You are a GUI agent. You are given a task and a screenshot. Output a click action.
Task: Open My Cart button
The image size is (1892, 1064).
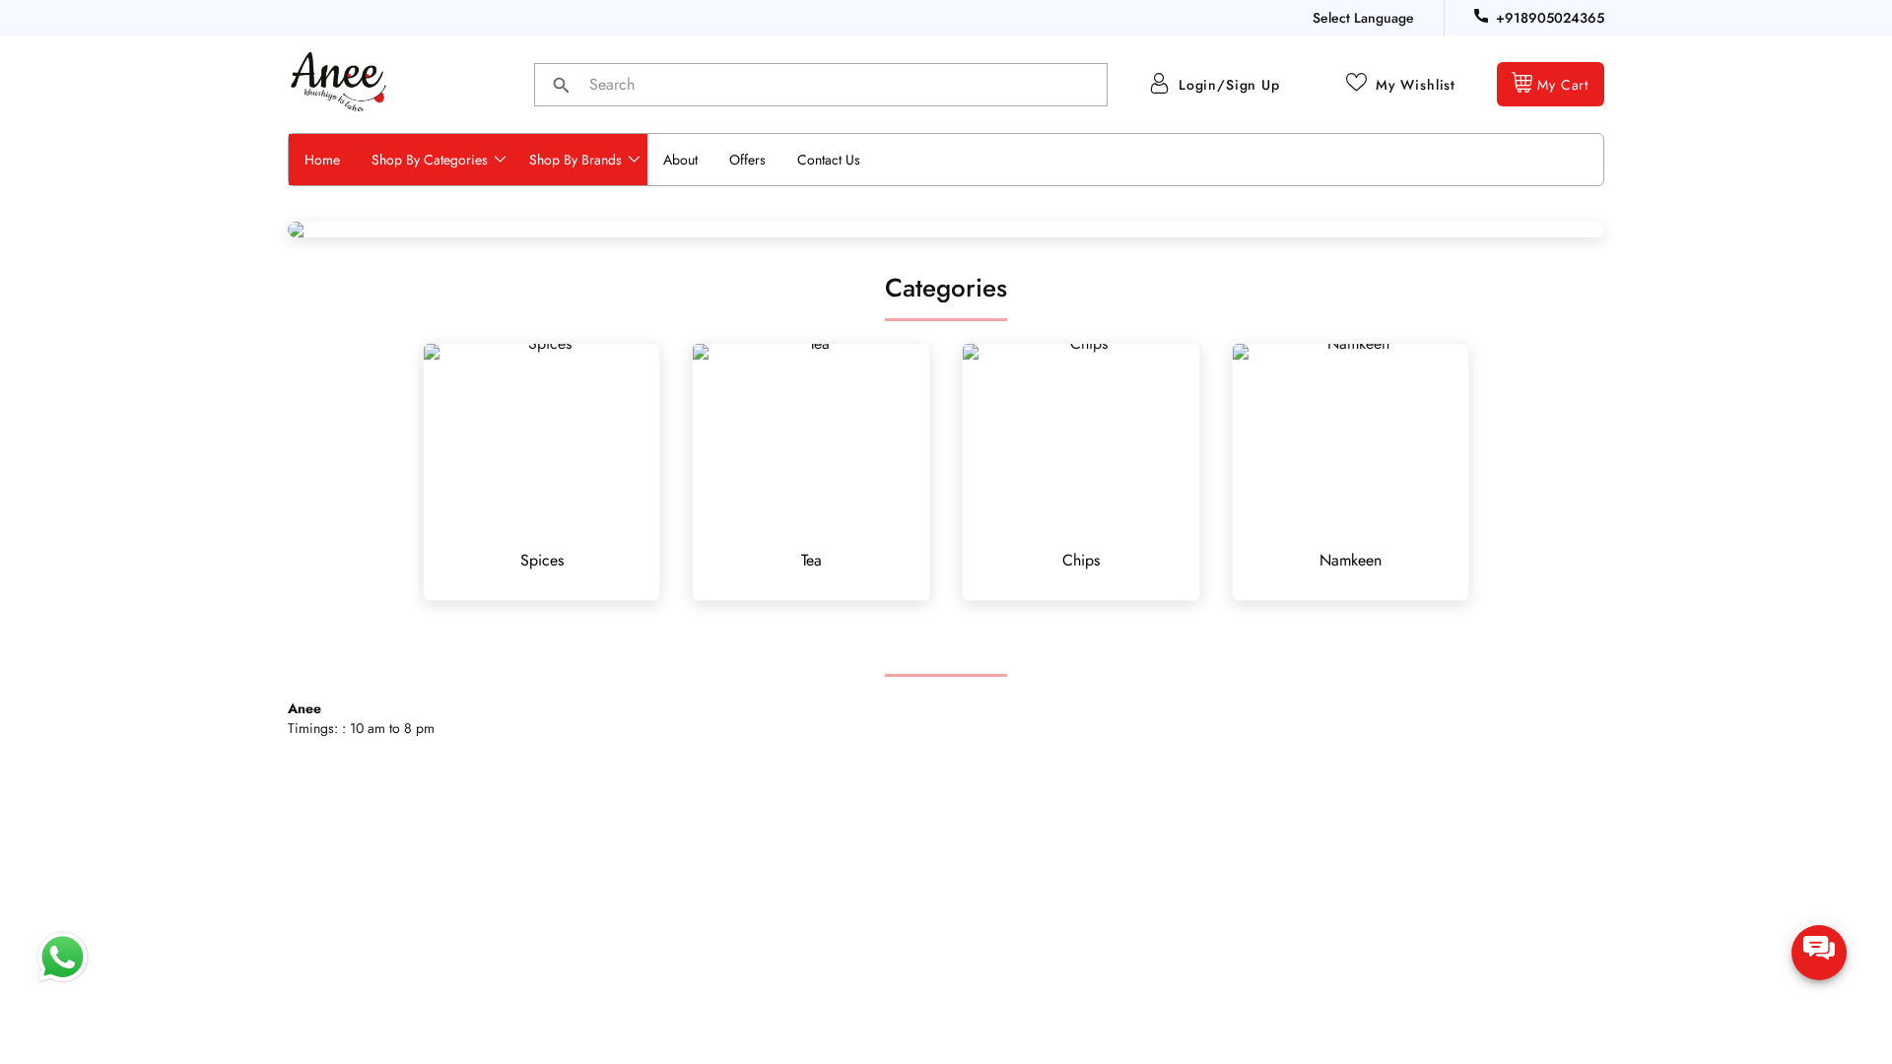click(1549, 85)
